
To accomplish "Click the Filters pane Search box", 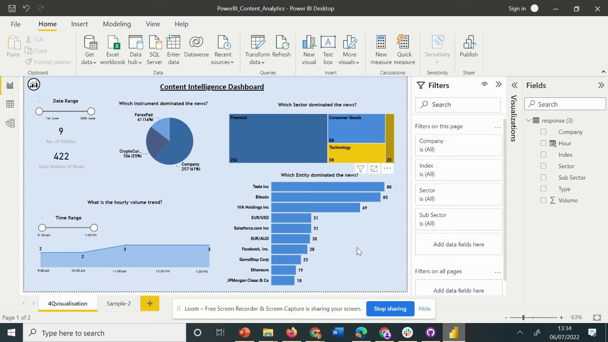I will click(458, 104).
